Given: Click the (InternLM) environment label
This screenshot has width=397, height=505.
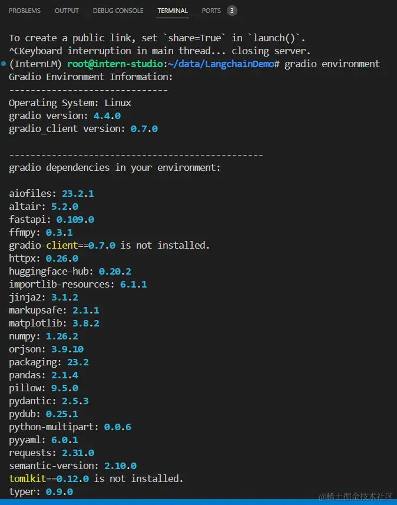Looking at the screenshot, I should click(35, 64).
